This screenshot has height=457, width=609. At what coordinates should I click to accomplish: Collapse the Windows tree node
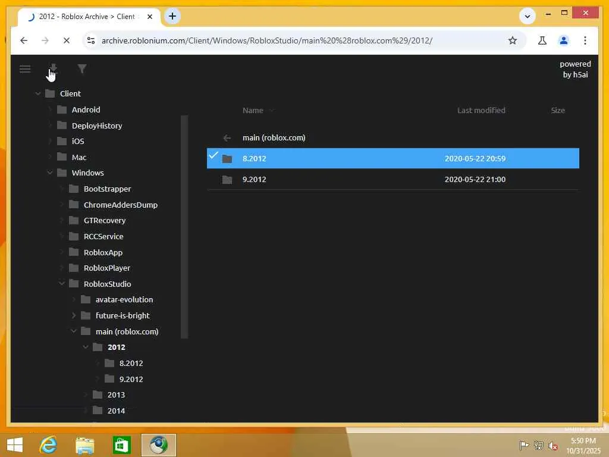(50, 173)
